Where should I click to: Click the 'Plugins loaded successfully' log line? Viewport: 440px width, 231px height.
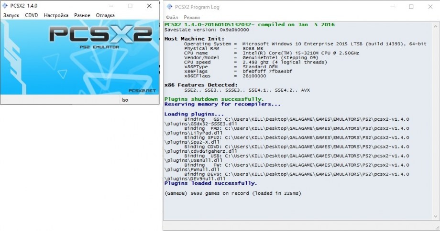[210, 183]
